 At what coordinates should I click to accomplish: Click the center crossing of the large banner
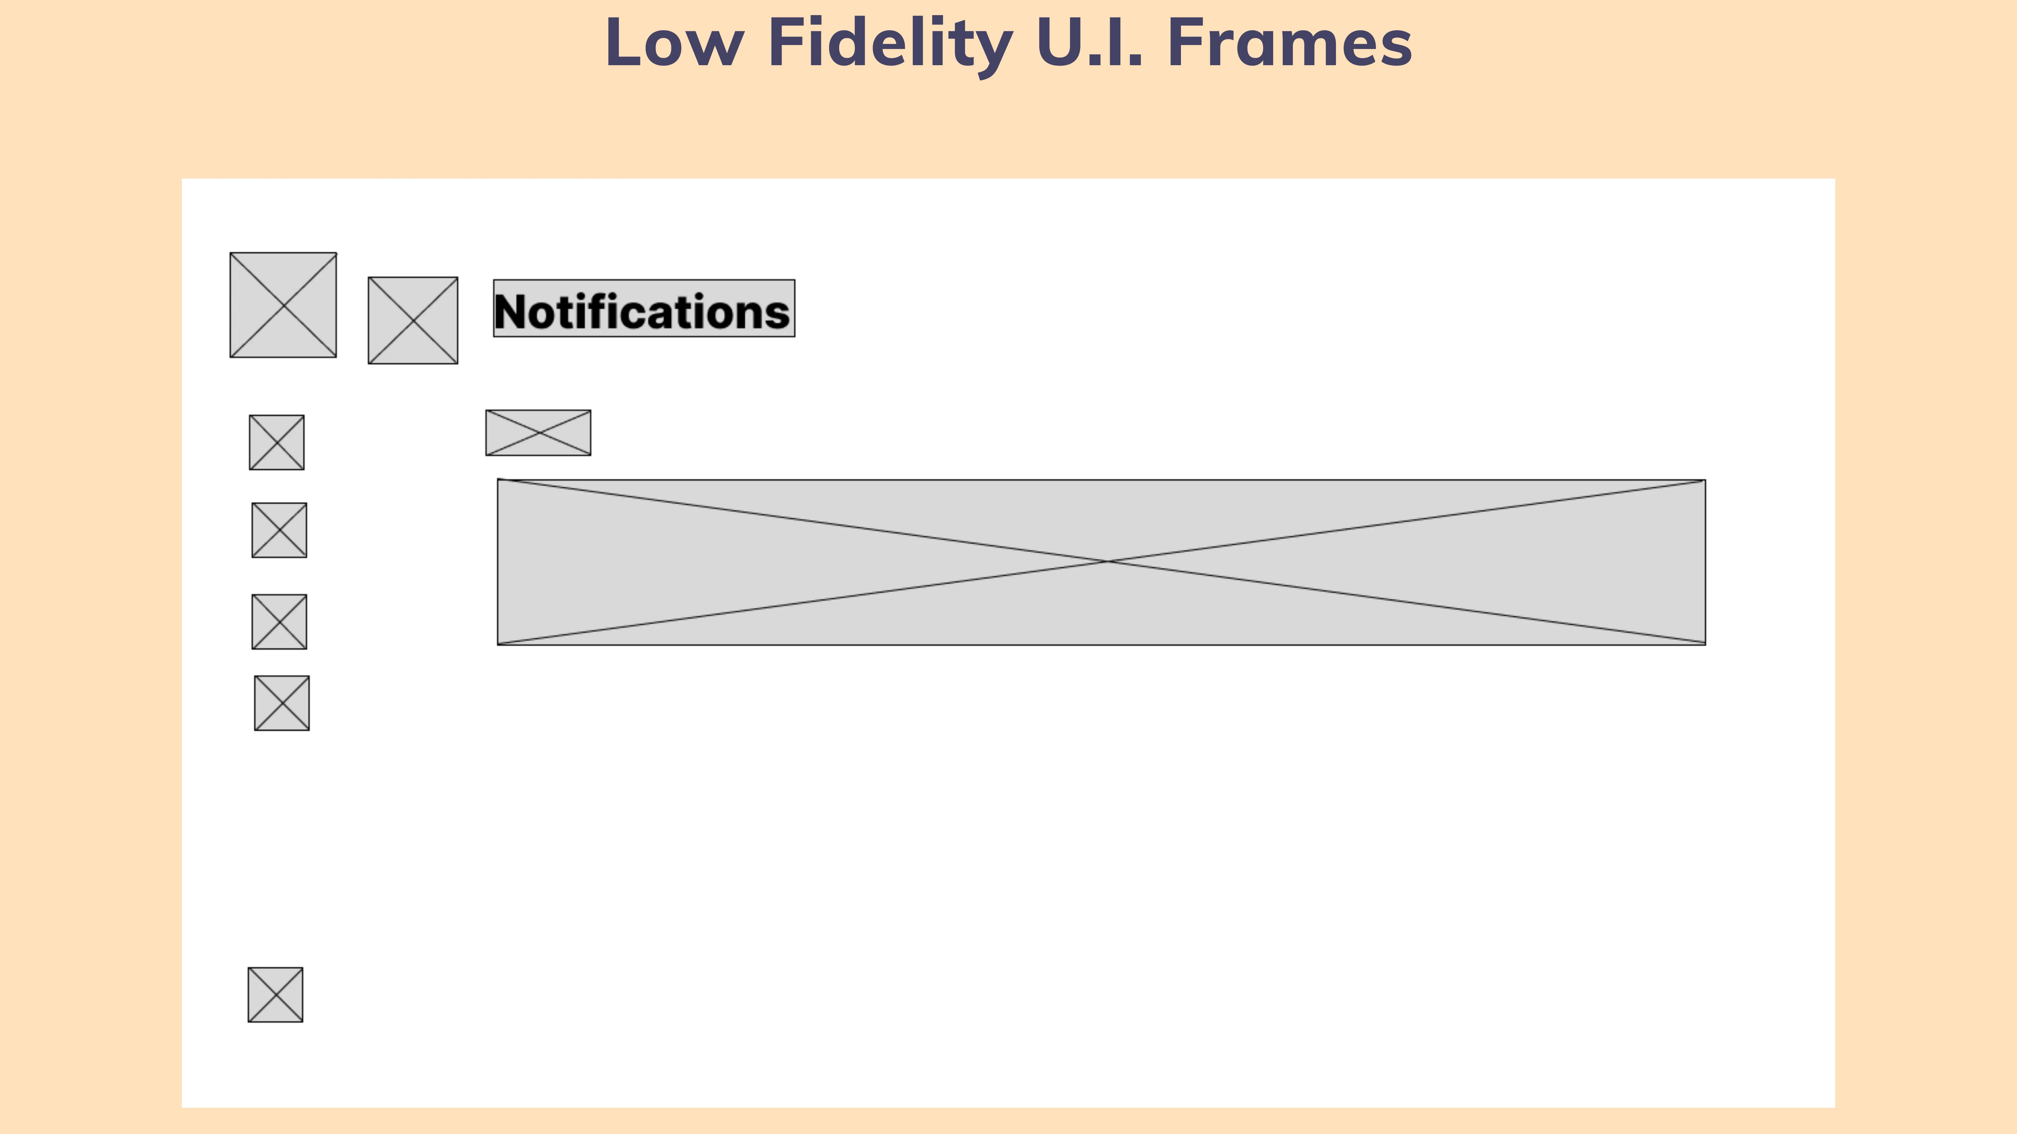(1107, 561)
